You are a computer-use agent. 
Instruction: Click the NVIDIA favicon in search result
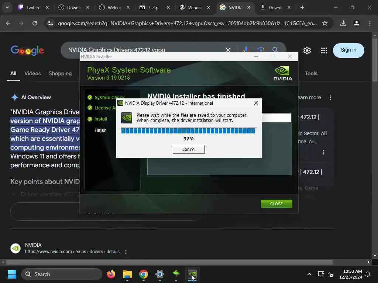point(16,248)
